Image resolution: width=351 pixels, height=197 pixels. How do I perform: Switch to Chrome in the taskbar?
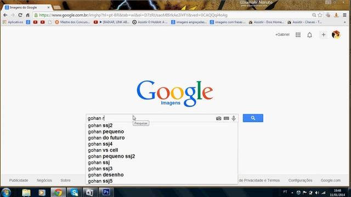point(58,192)
